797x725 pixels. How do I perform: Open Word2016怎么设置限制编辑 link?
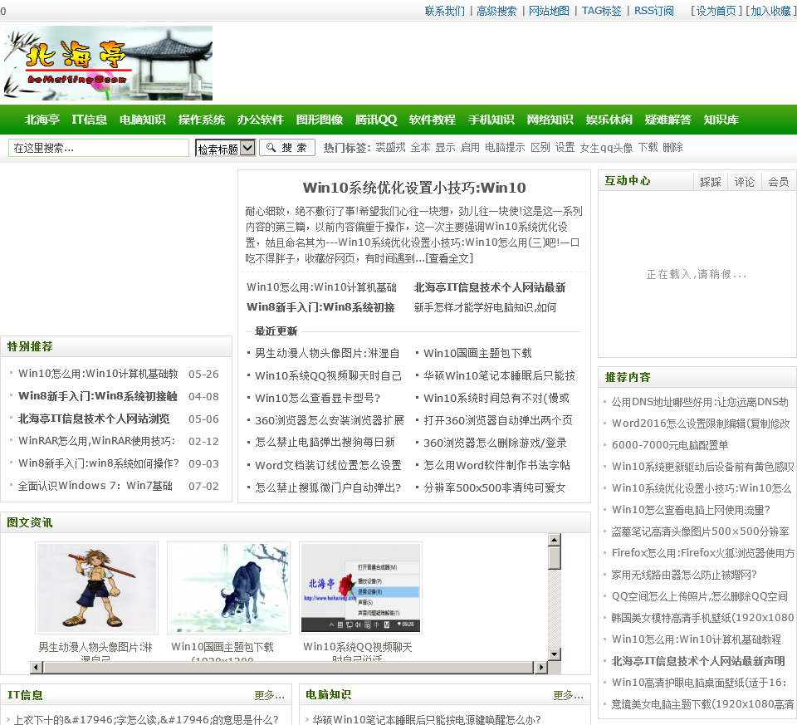[701, 423]
